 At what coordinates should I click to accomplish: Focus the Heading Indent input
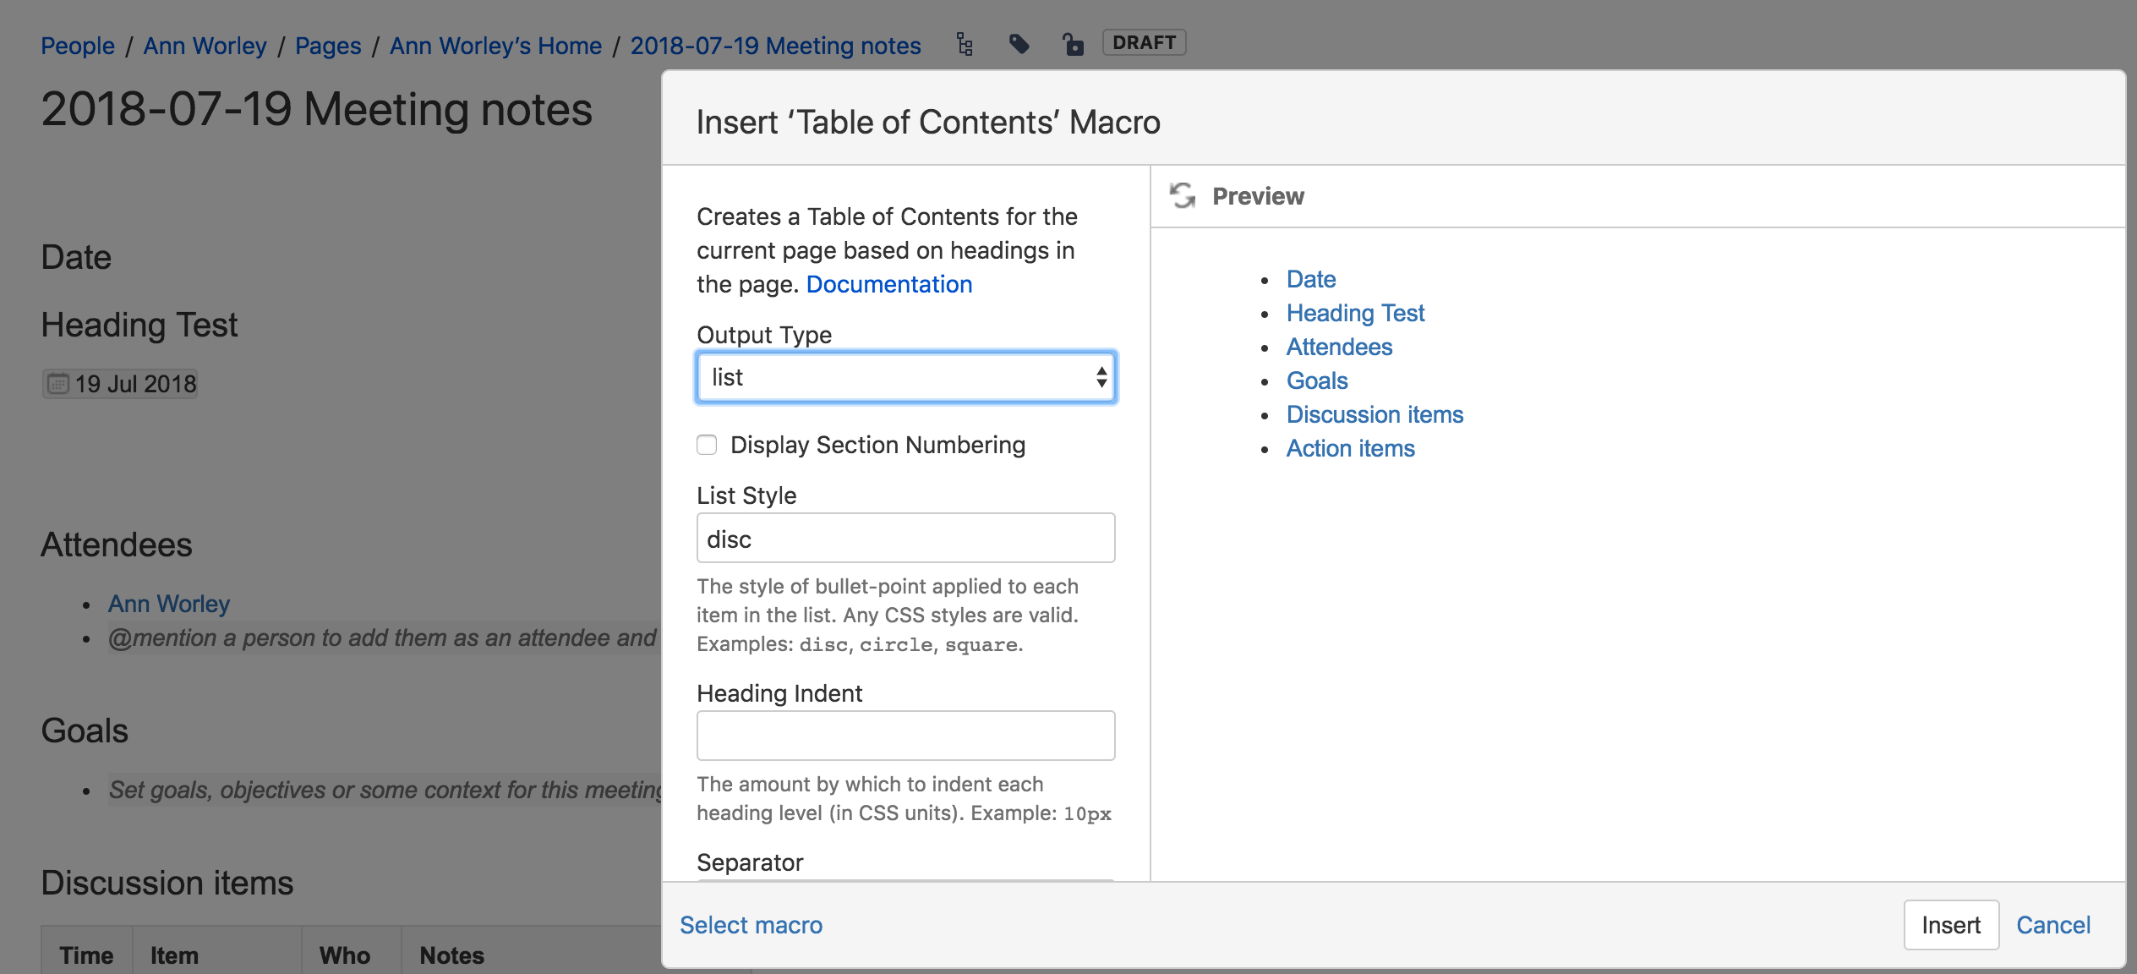click(x=905, y=735)
